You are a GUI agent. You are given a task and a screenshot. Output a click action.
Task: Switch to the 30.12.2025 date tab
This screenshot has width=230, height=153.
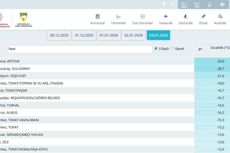(59, 35)
